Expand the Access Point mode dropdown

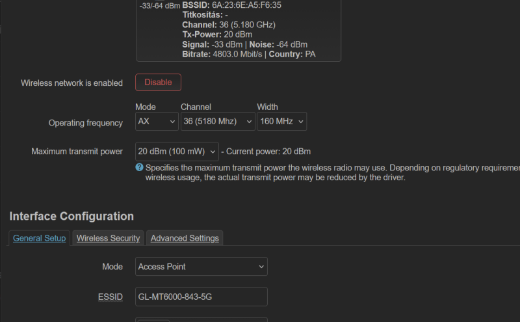coord(201,267)
